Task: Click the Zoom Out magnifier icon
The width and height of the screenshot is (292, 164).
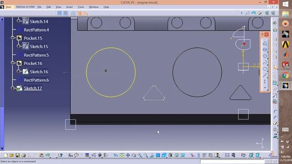Action: tap(146, 155)
